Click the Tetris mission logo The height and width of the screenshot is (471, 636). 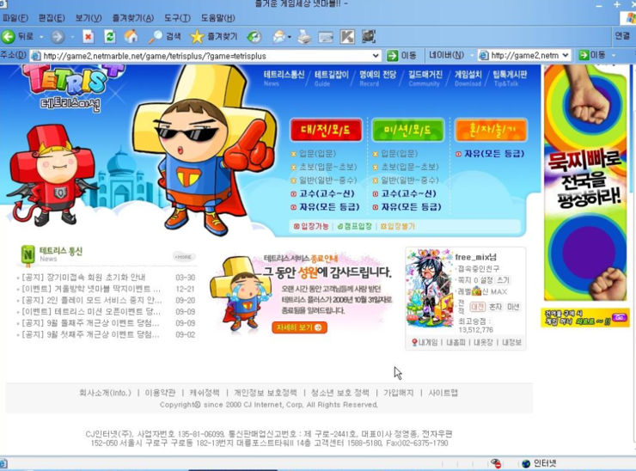pyautogui.click(x=71, y=87)
